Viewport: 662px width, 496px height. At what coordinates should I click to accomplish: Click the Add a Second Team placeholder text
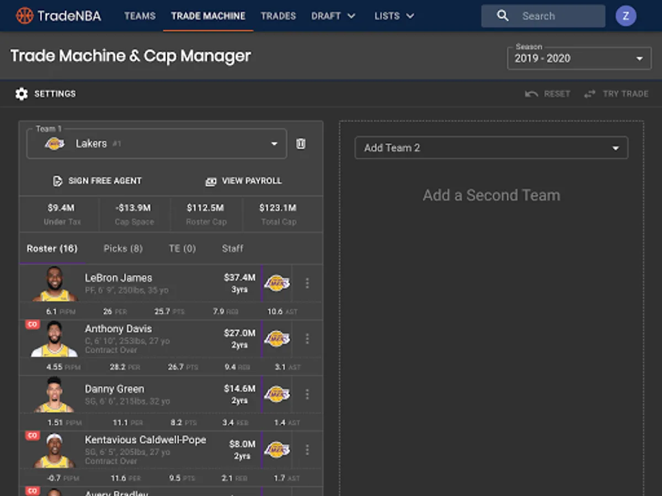click(x=492, y=195)
